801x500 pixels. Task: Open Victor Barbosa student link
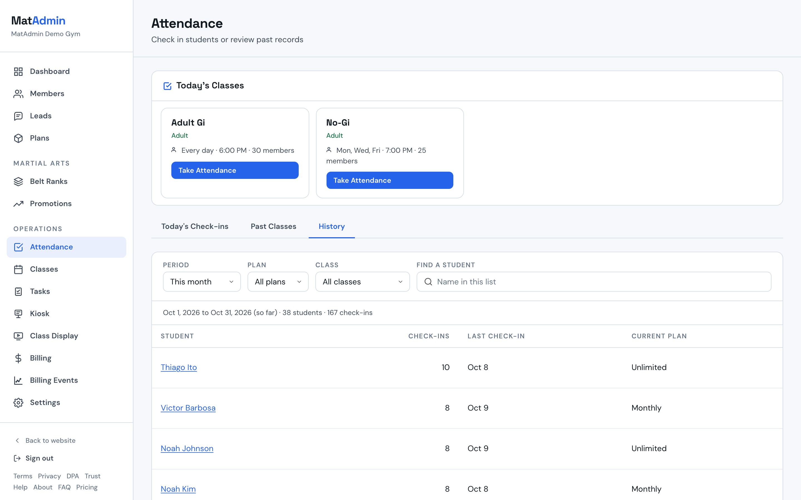click(188, 408)
